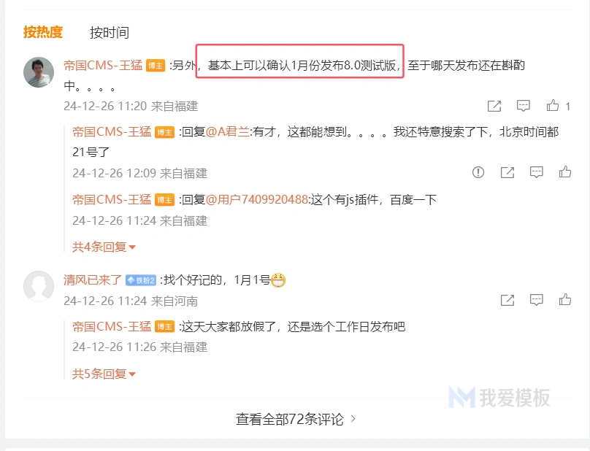Like the reply posted at 12:09
Viewport: 590px width, 451px height.
pos(564,172)
